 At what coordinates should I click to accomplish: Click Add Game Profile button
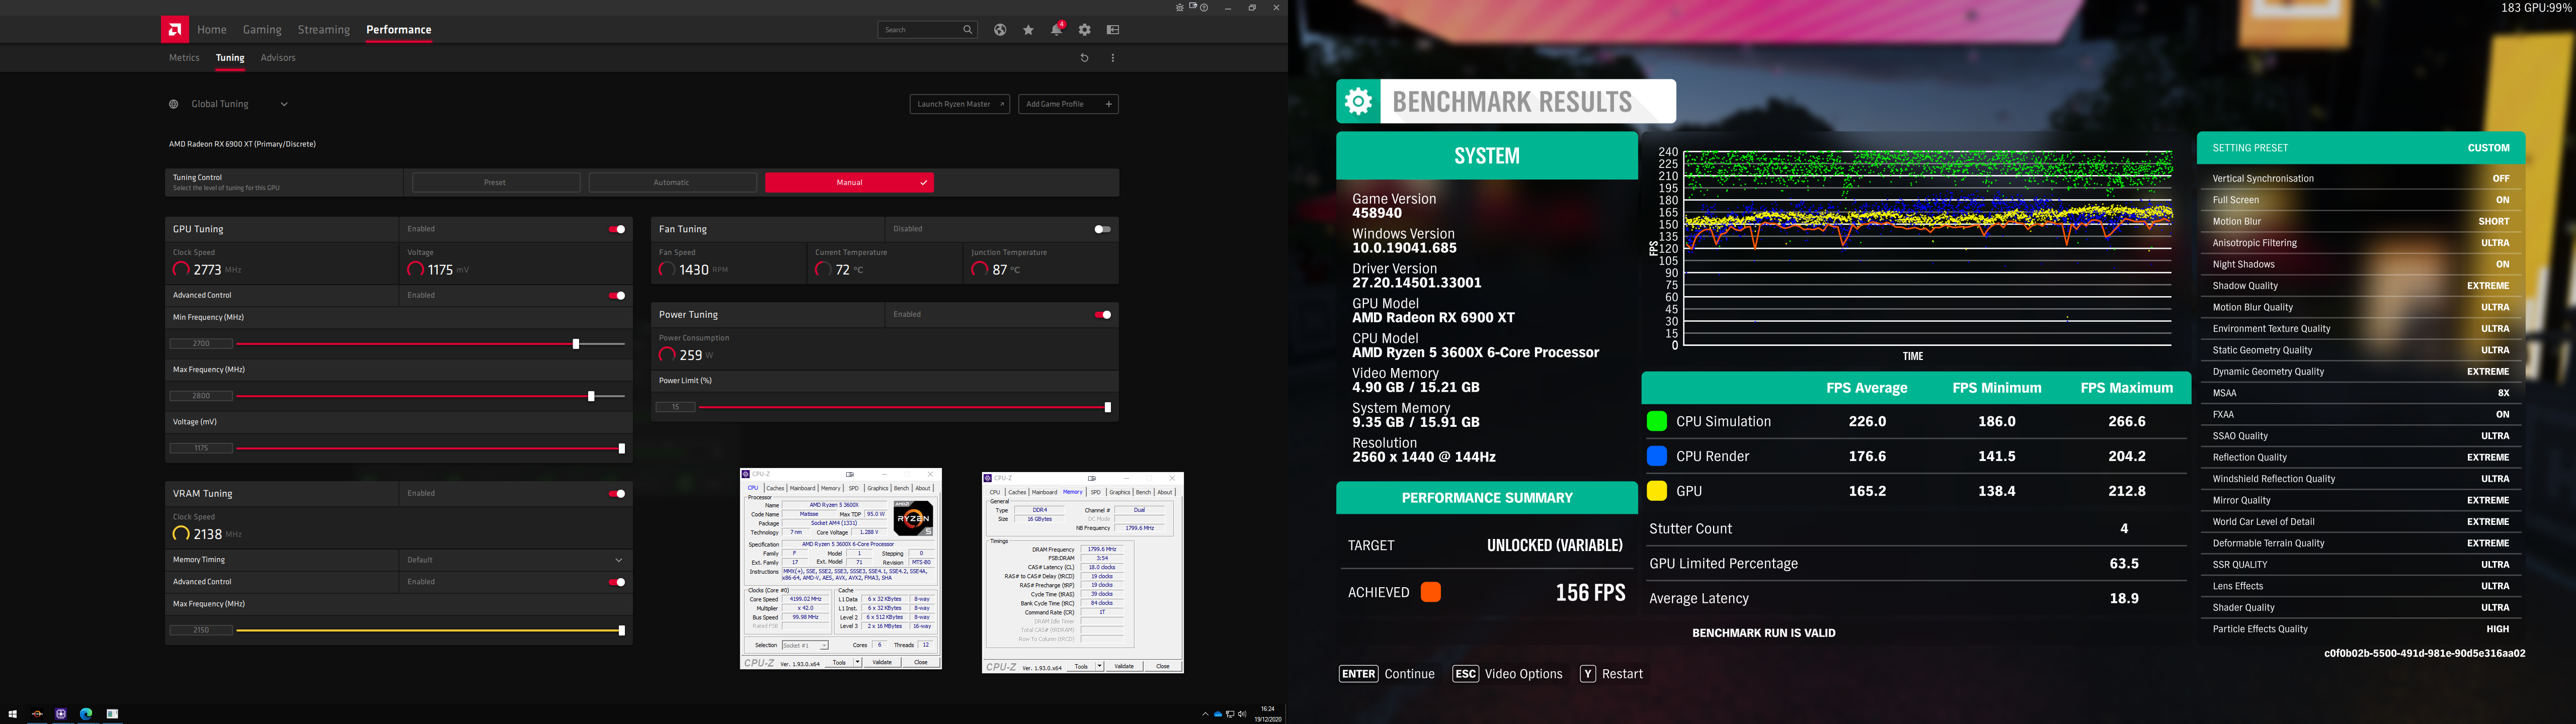click(1069, 104)
